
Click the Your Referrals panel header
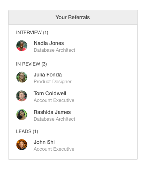click(x=73, y=17)
